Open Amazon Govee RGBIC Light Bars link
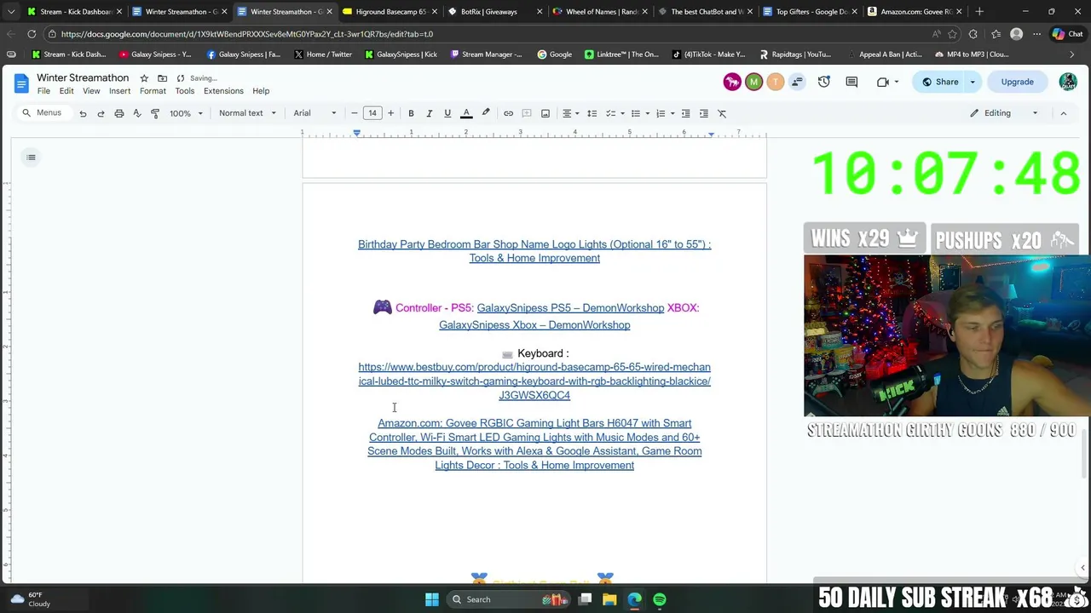This screenshot has height=613, width=1091. (x=534, y=444)
